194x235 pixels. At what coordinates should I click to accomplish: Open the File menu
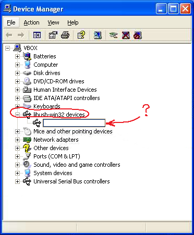(11, 22)
